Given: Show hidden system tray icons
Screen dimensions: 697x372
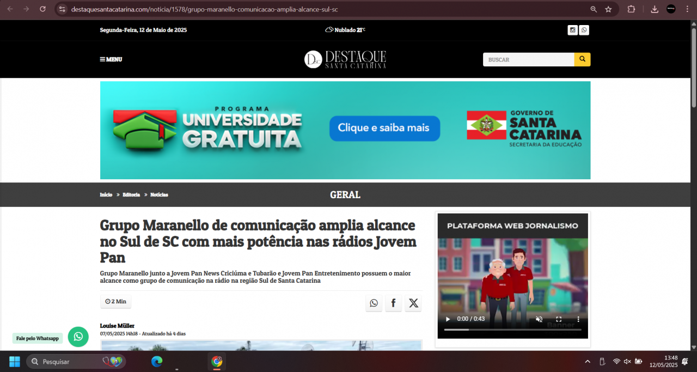Looking at the screenshot, I should [x=588, y=362].
